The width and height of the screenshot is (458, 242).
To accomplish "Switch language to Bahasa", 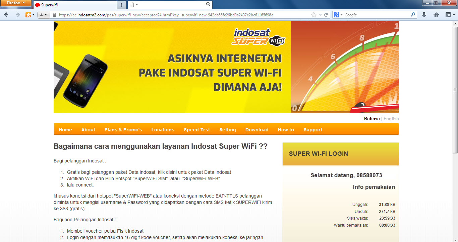I will tap(372, 119).
